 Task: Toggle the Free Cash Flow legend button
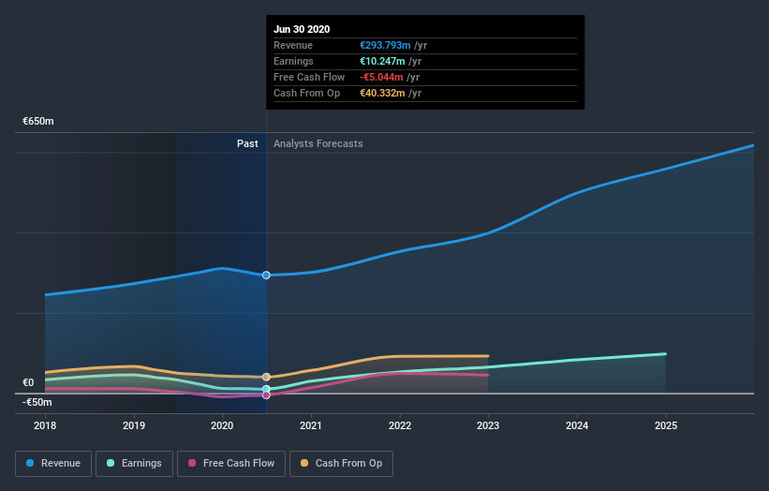(231, 464)
